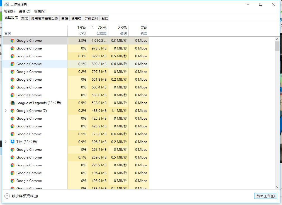Open the 檔案(F) menu
The height and width of the screenshot is (205, 282).
click(x=9, y=11)
